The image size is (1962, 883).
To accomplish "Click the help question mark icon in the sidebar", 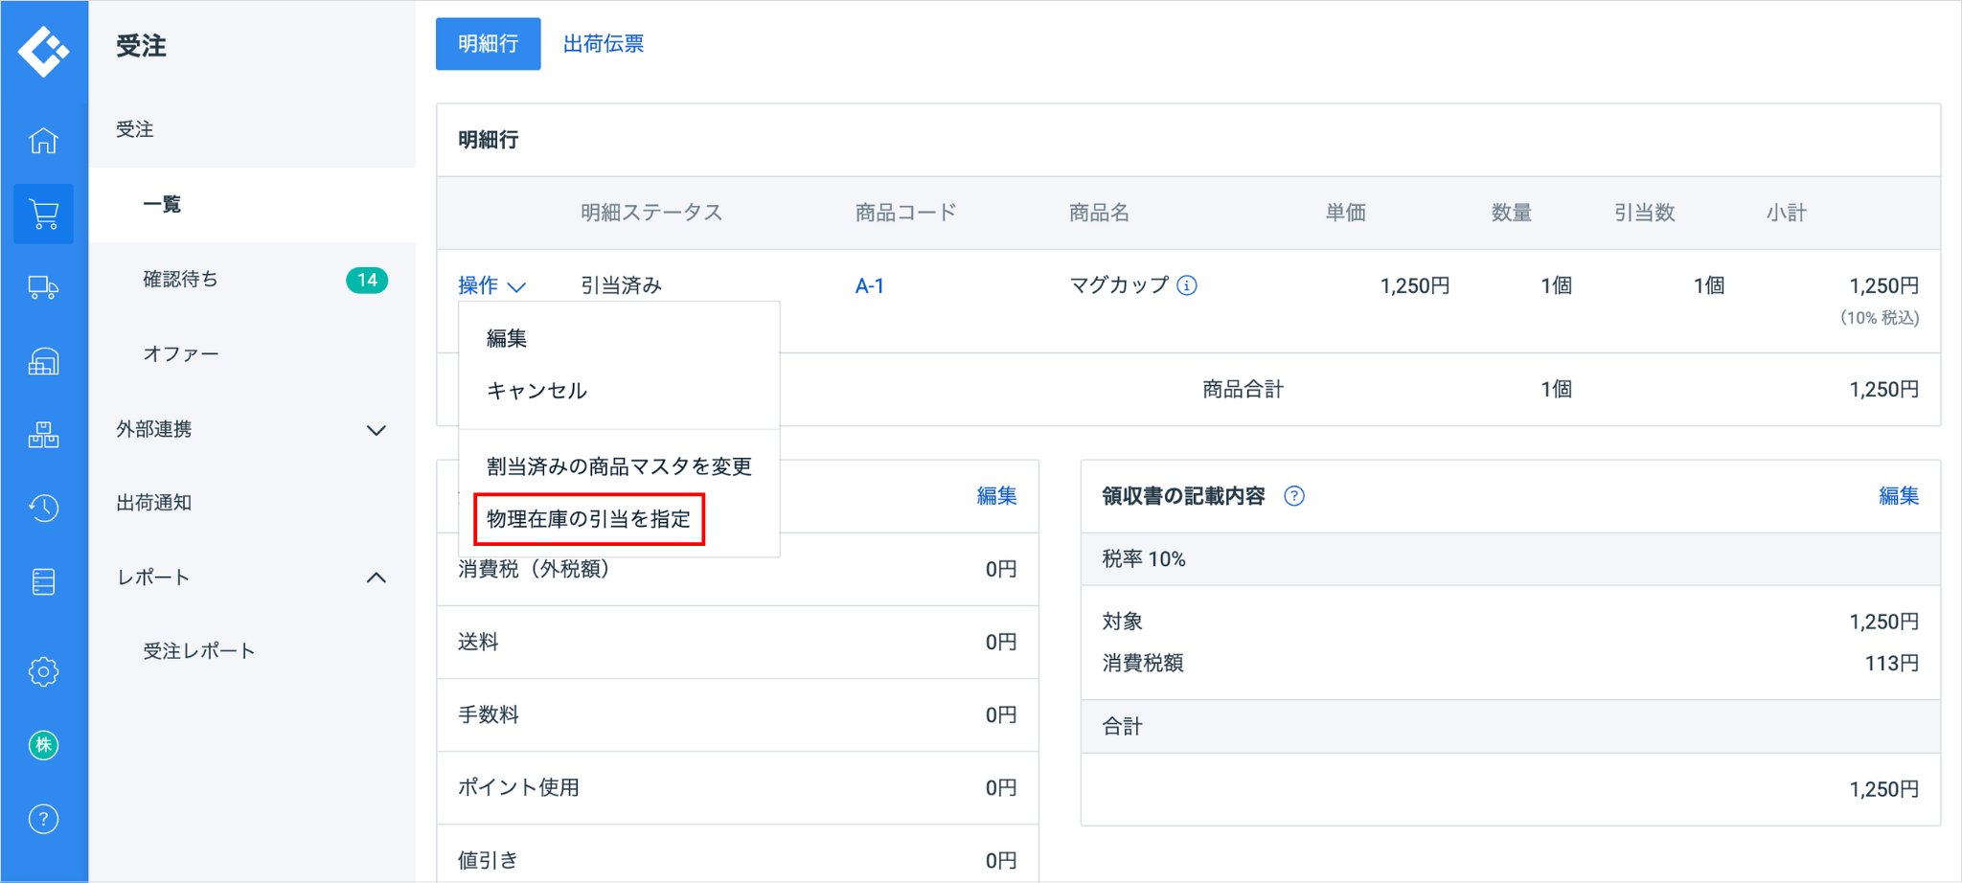I will (x=44, y=819).
